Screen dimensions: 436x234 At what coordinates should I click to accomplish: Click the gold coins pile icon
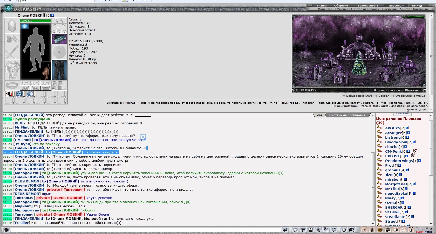[x=380, y=230]
